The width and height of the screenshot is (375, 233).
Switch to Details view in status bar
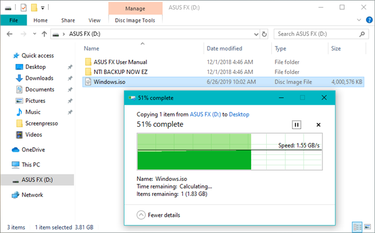(357, 227)
